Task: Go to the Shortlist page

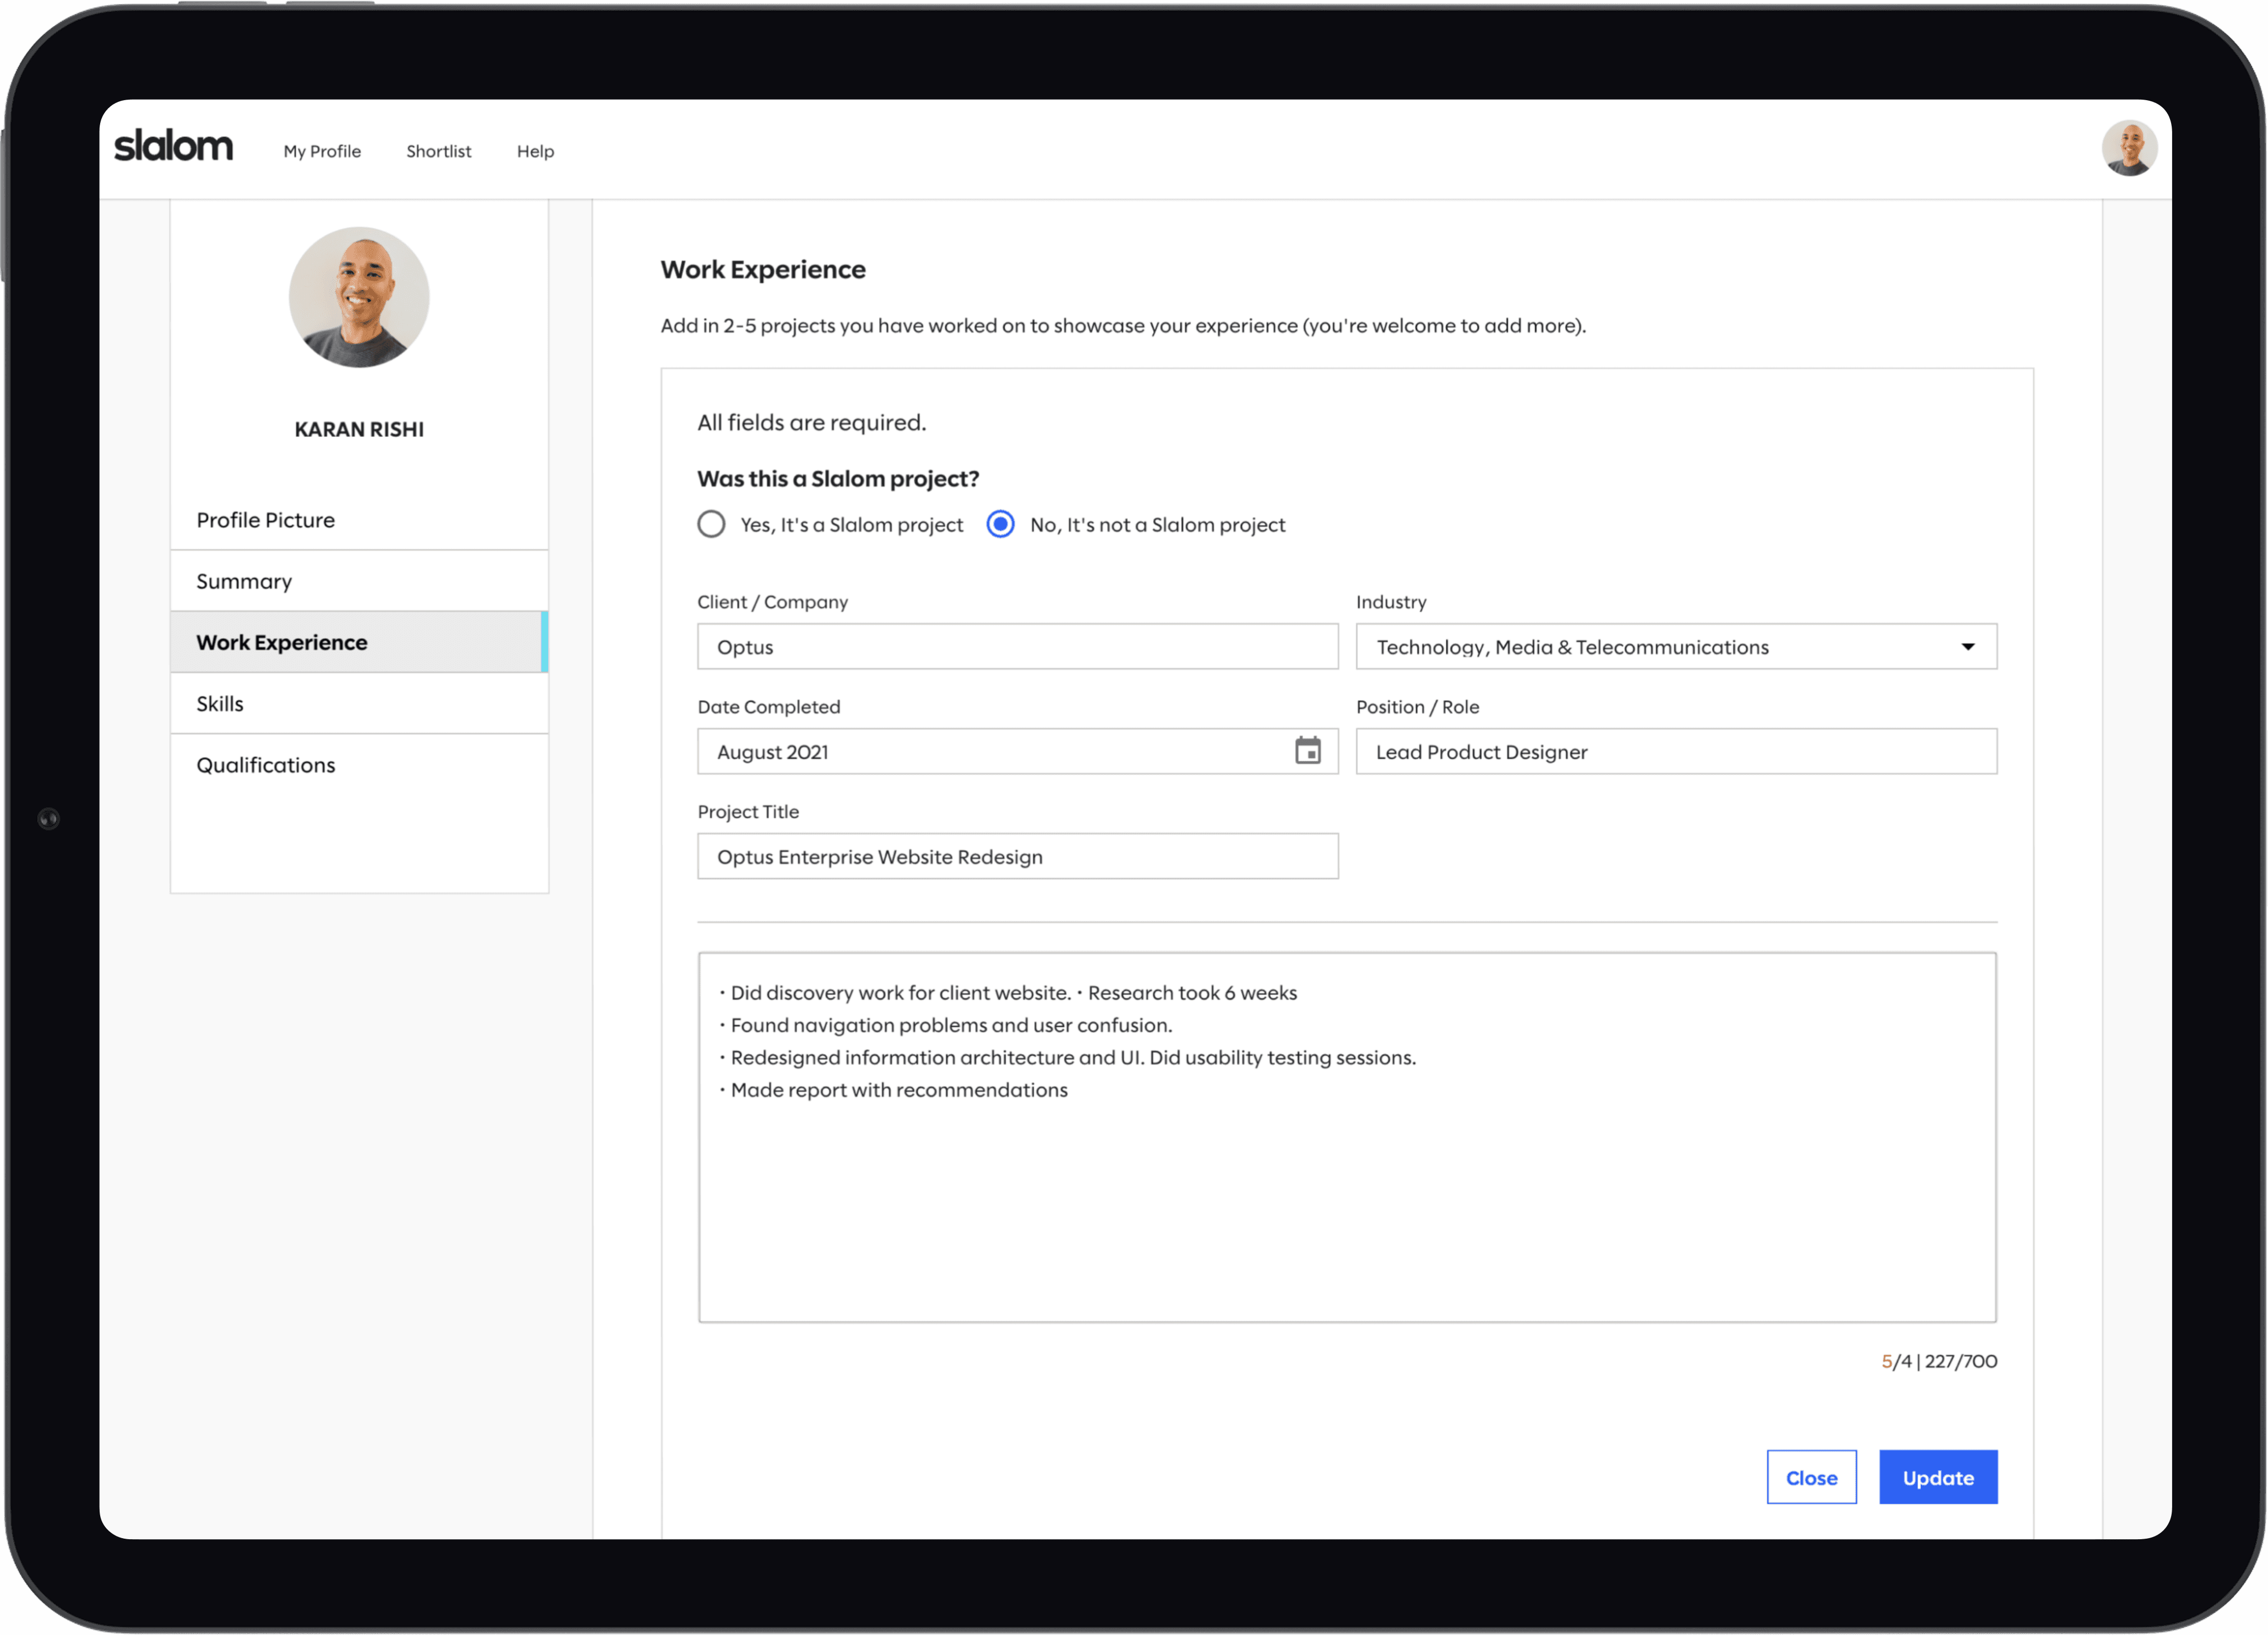Action: tap(438, 151)
